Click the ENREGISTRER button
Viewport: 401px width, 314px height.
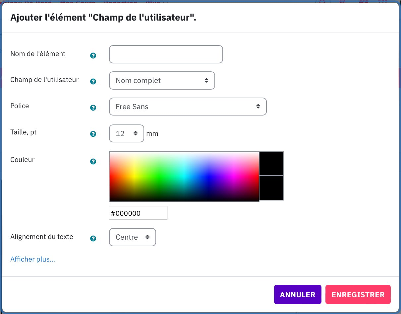click(358, 294)
